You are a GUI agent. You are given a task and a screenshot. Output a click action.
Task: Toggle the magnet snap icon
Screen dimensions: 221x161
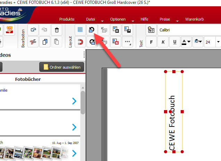tap(80, 42)
